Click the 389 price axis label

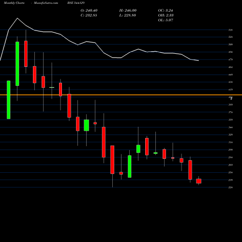(230, 105)
